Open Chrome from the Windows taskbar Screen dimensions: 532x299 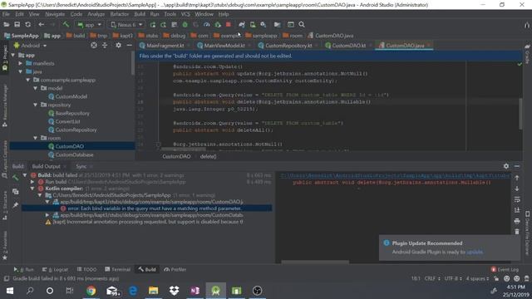pos(91,291)
